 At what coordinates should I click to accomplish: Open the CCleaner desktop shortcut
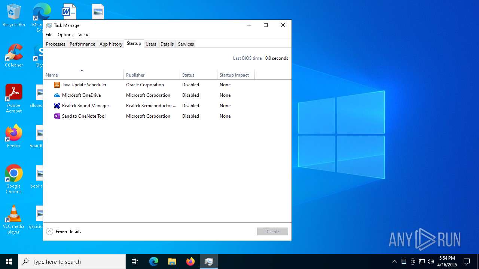click(14, 56)
